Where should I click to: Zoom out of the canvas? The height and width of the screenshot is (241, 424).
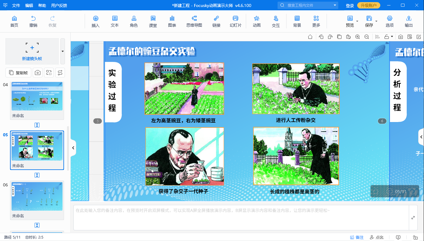[x=367, y=37]
